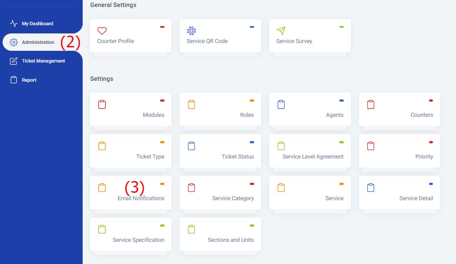Click the paper plane Service Survey icon
The height and width of the screenshot is (264, 456).
point(281,30)
